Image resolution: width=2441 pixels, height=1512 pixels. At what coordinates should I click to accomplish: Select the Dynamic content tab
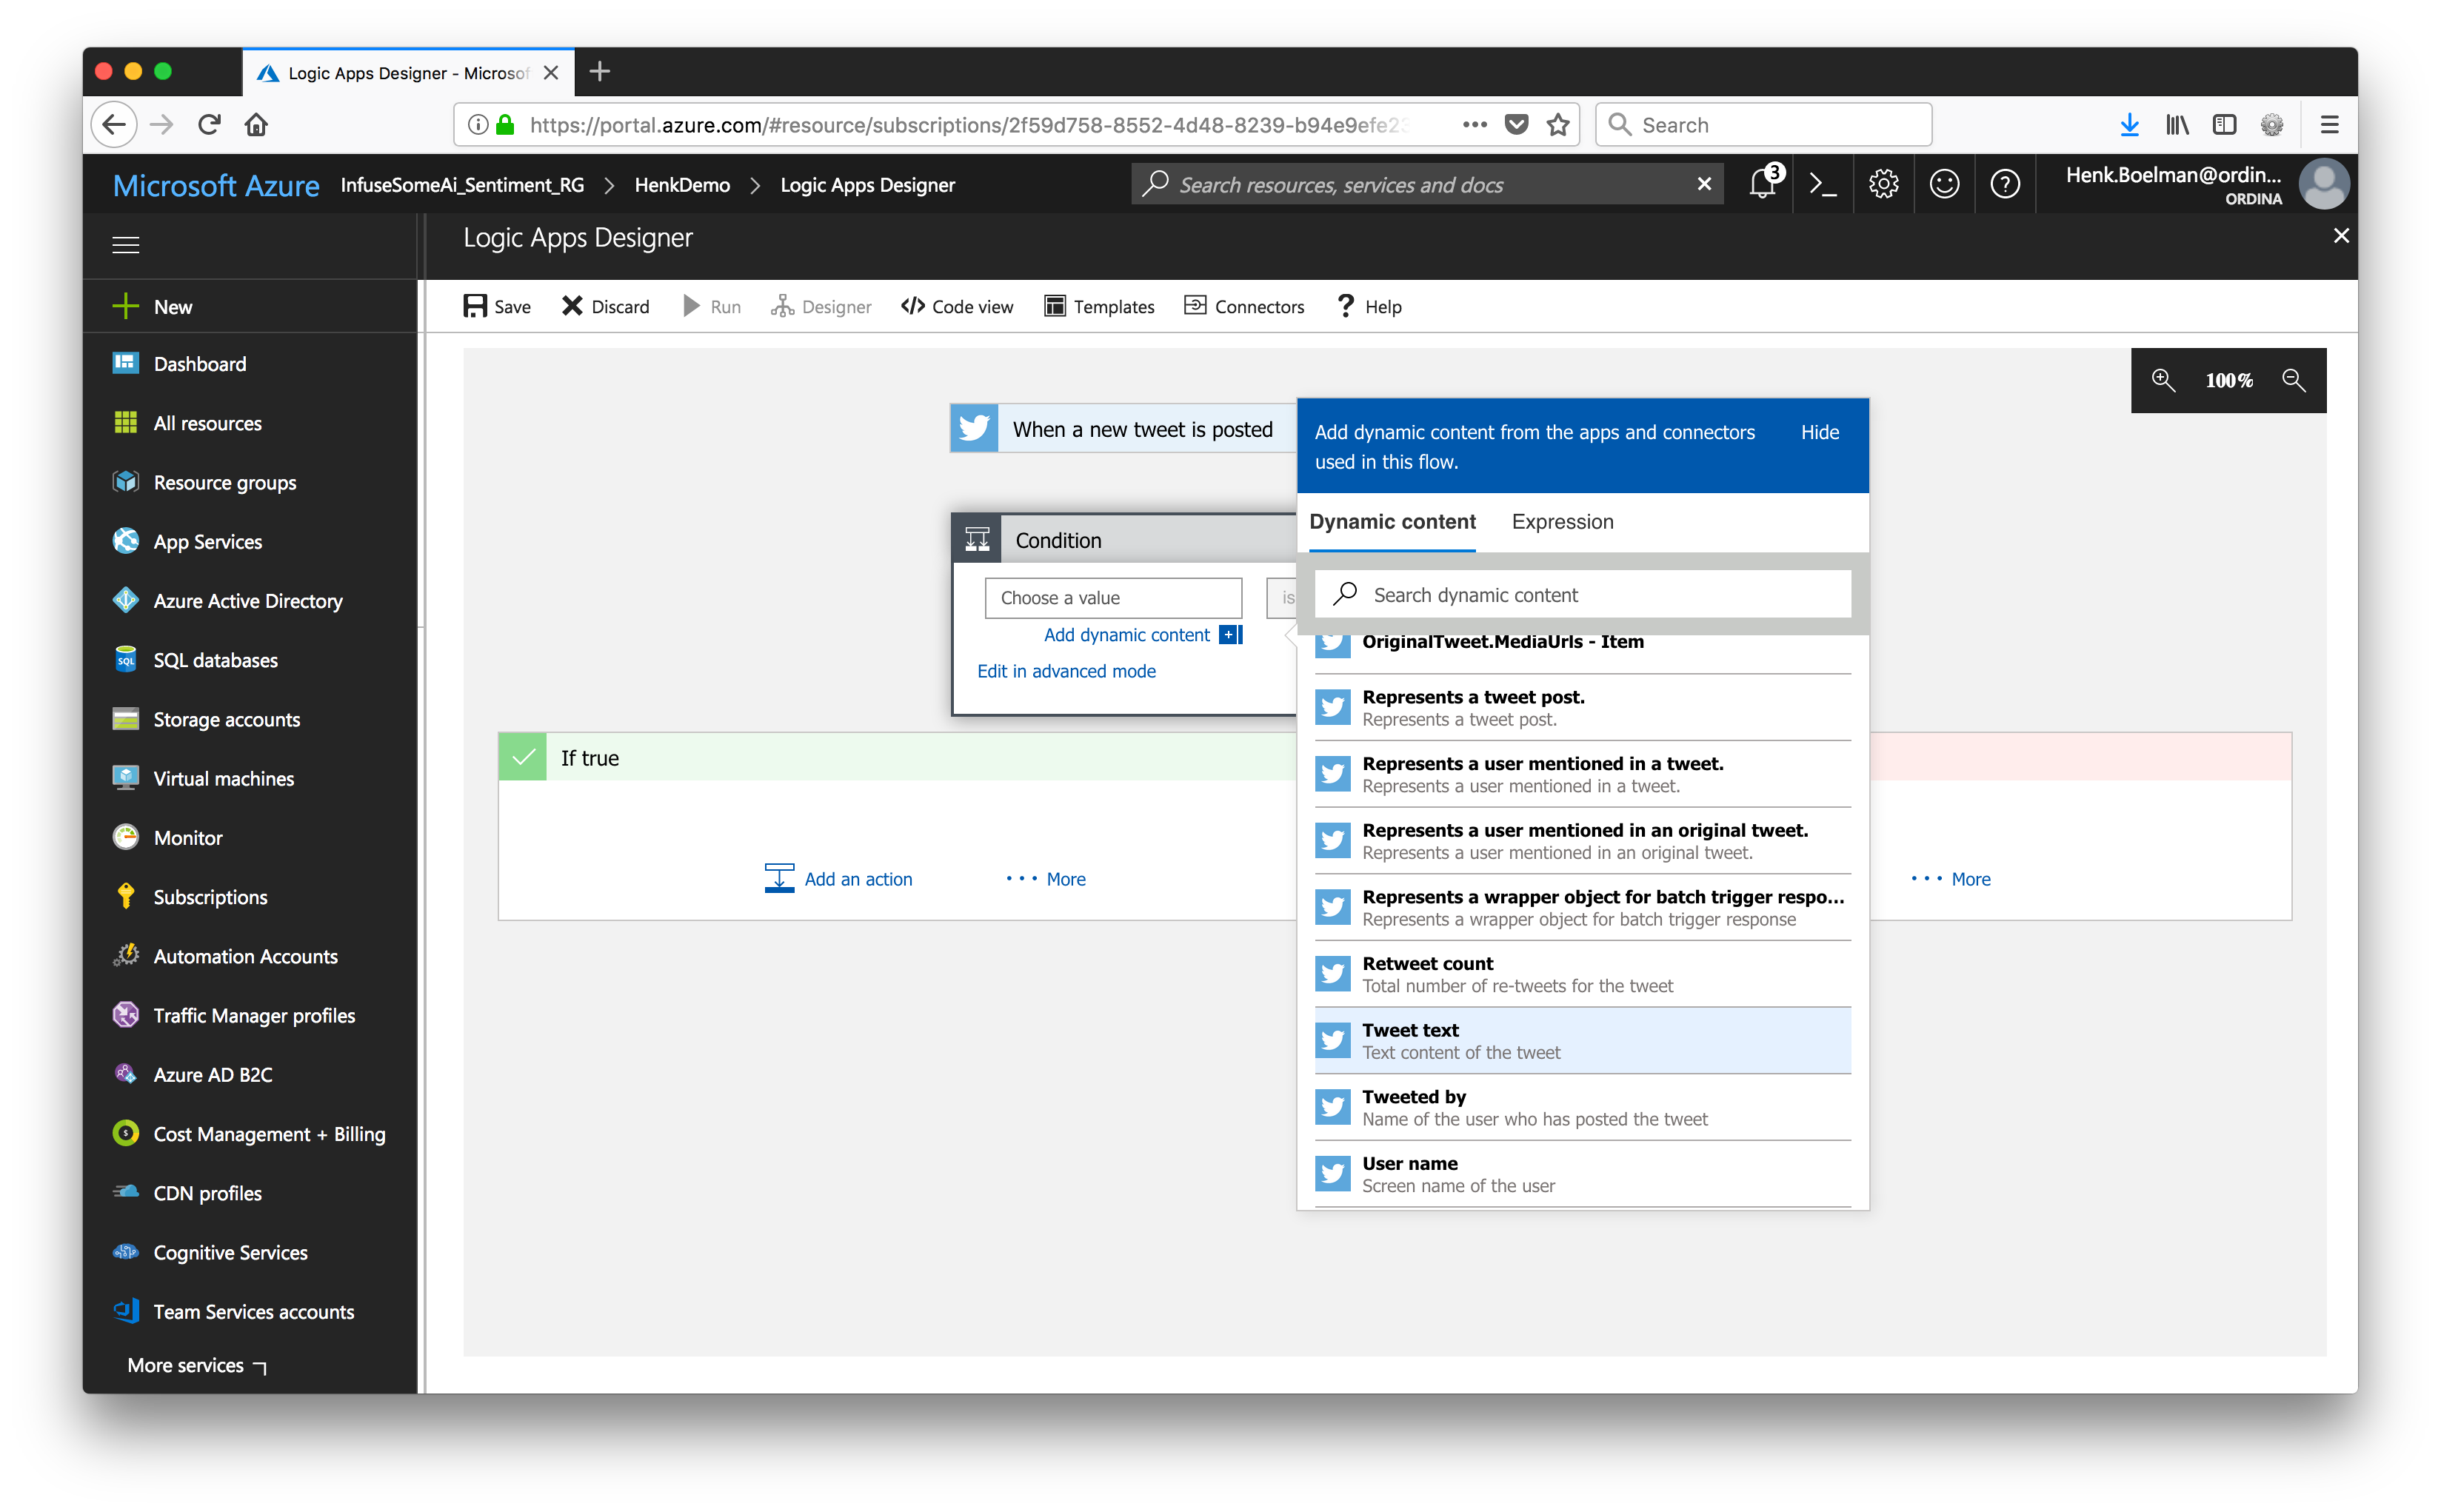click(1392, 522)
